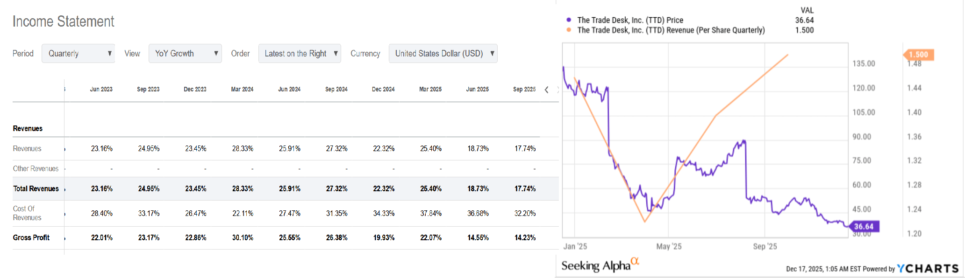
Task: Select the Jun 2023 column header
Action: click(101, 89)
